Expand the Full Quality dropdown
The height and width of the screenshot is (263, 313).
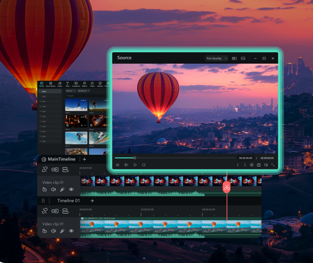(x=217, y=58)
